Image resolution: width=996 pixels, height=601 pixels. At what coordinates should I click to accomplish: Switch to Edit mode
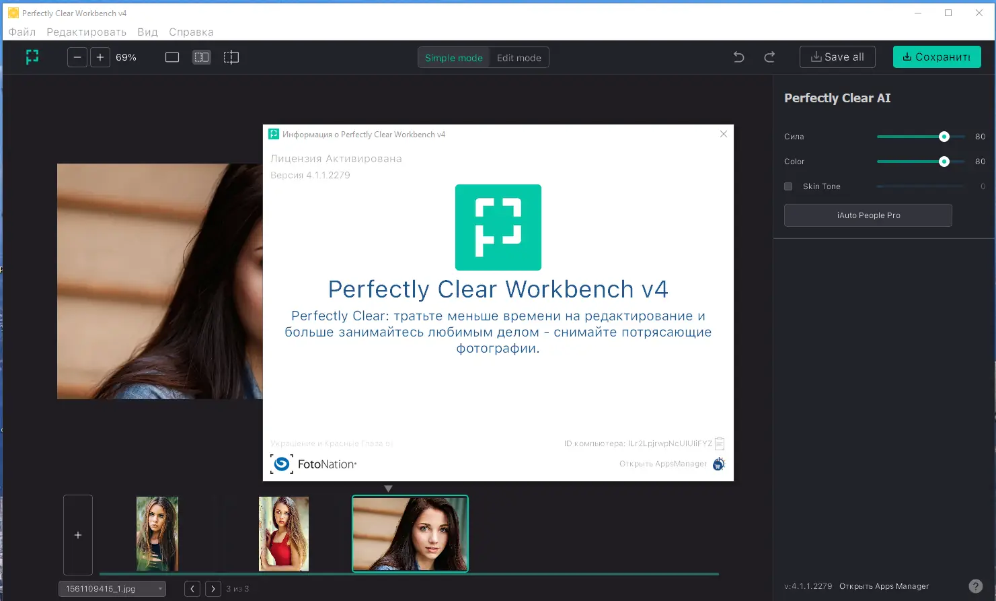click(x=518, y=57)
